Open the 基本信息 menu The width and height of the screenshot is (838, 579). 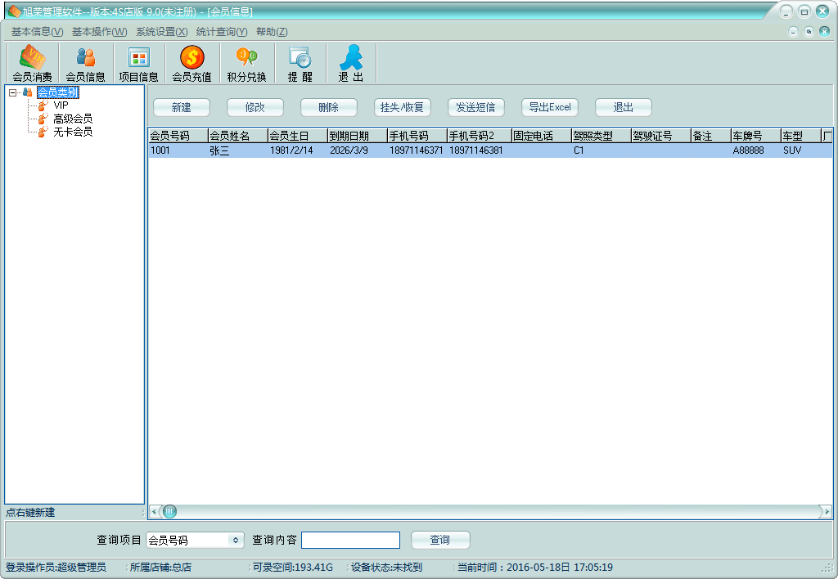[x=37, y=32]
